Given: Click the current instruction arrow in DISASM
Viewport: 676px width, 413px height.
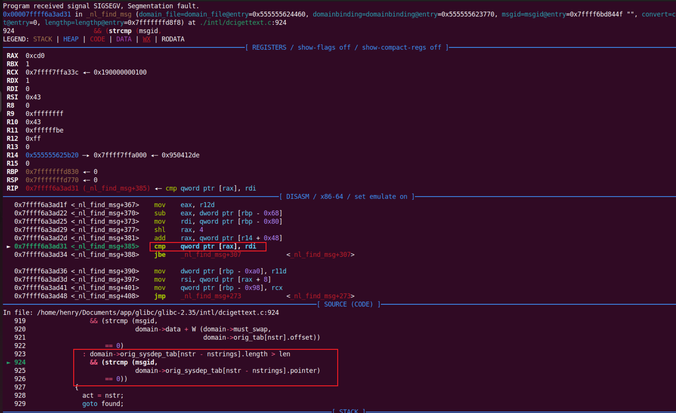Looking at the screenshot, I should (x=8, y=247).
